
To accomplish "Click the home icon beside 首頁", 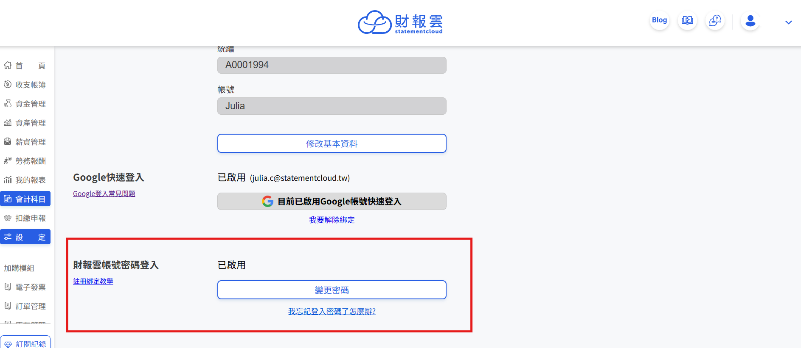I will (x=8, y=65).
